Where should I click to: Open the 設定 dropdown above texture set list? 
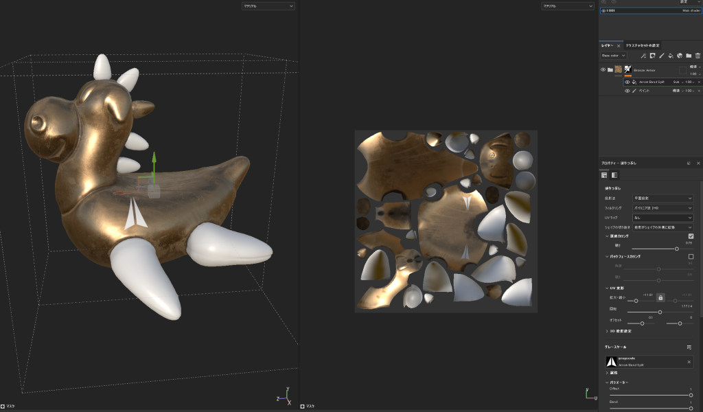pyautogui.click(x=691, y=2)
